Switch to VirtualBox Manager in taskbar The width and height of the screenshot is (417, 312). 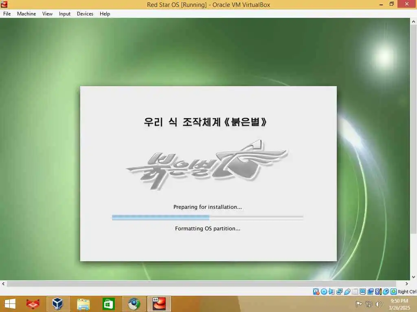pos(58,304)
